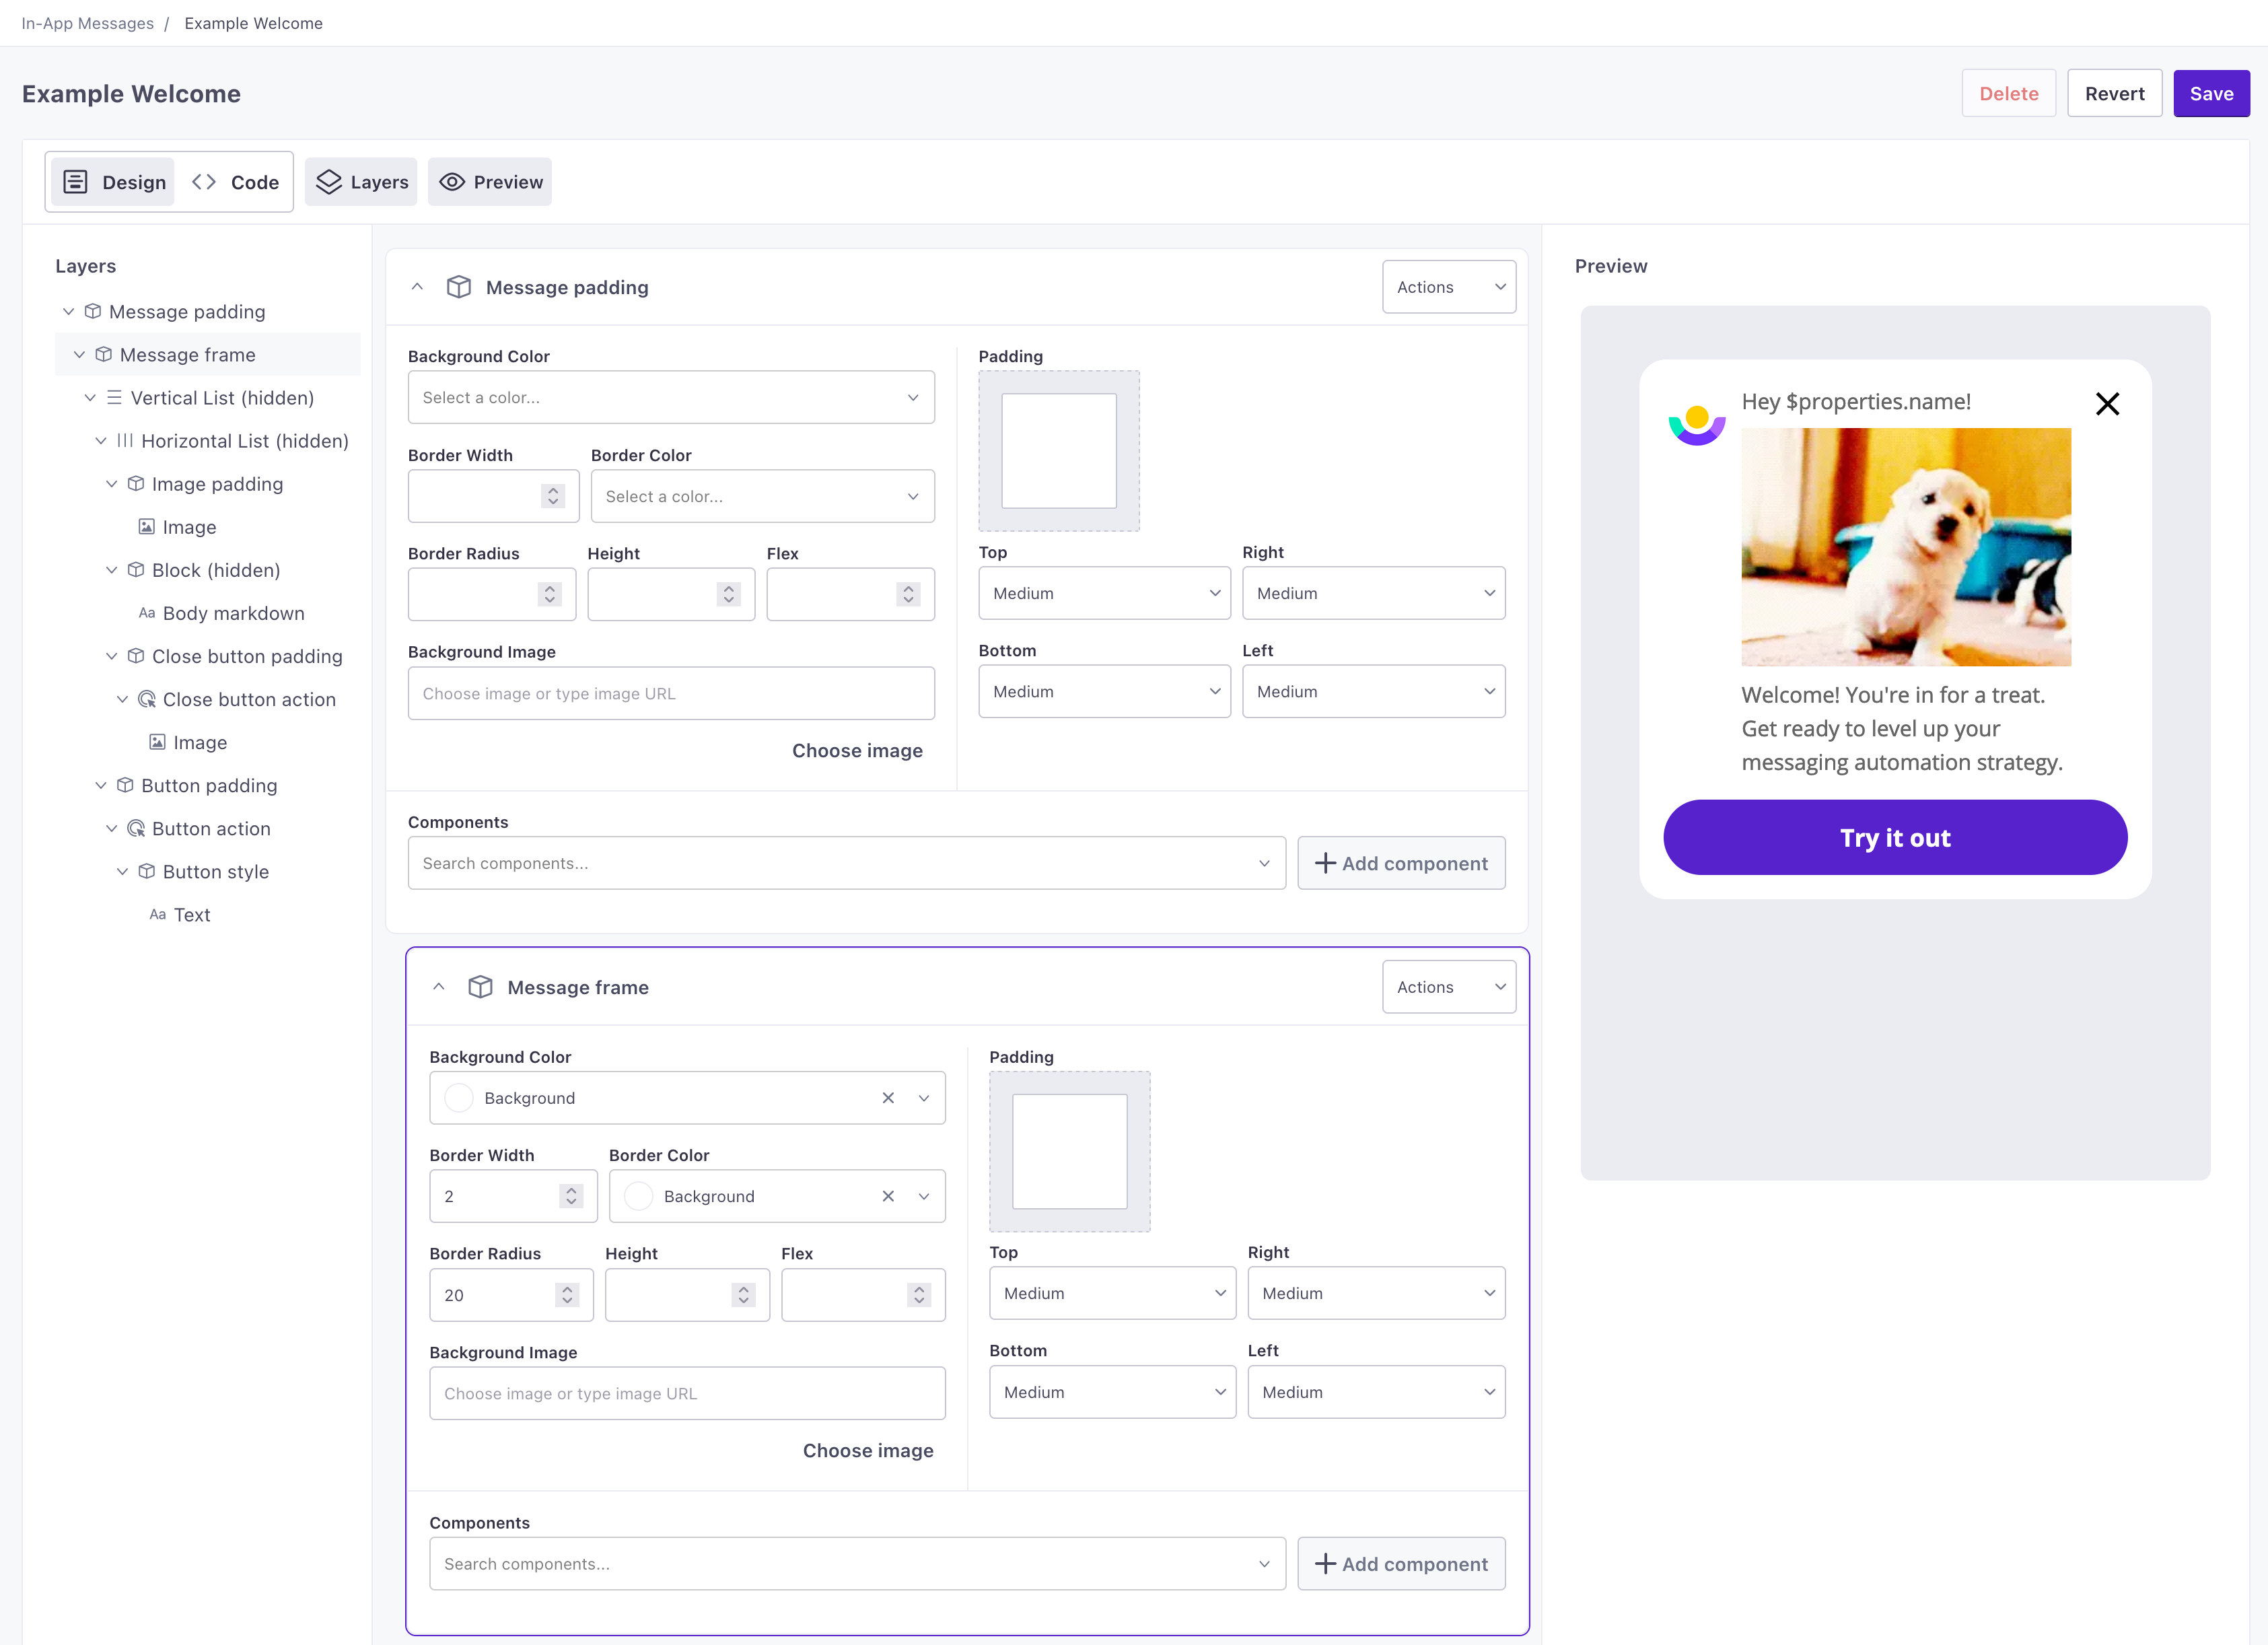The width and height of the screenshot is (2268, 1645).
Task: Collapse the Message padding panel with chevron
Action: 417,287
